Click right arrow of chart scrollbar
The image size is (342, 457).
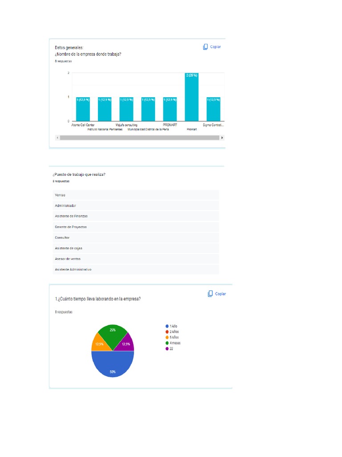[222, 137]
